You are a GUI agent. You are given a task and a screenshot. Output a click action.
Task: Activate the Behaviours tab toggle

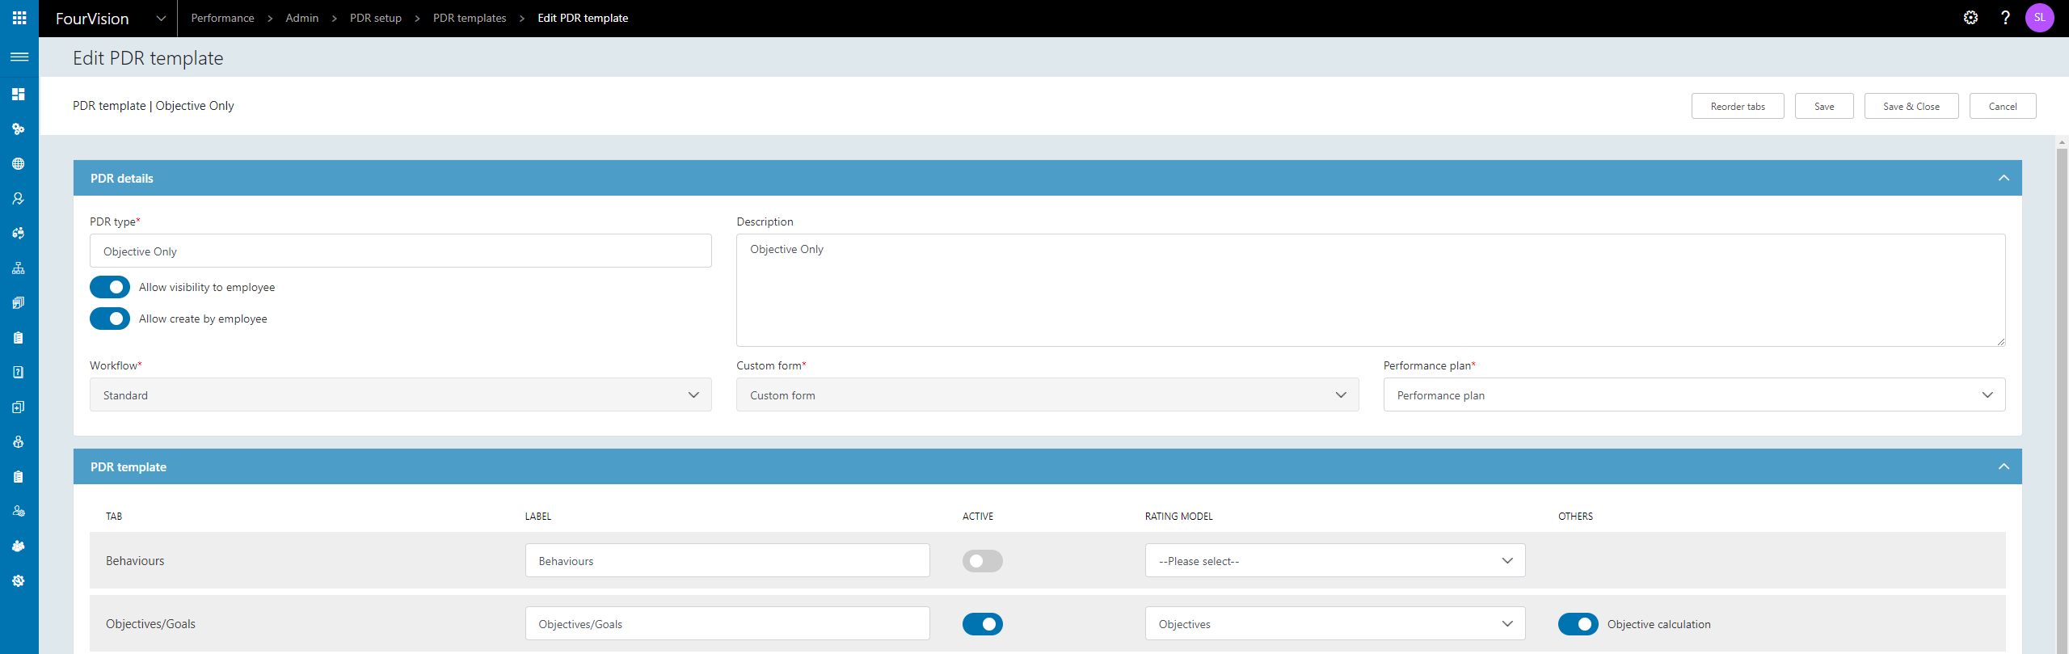click(x=983, y=561)
